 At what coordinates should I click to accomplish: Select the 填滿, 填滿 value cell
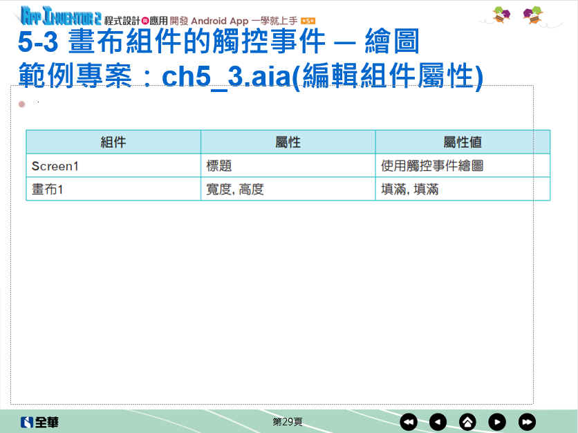[x=463, y=189]
